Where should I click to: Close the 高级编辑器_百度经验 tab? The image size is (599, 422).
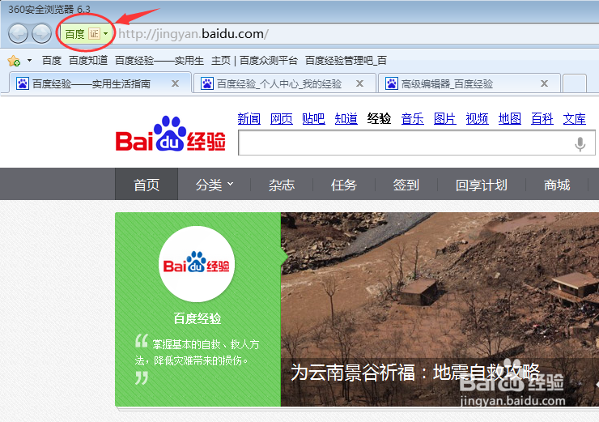pos(545,83)
